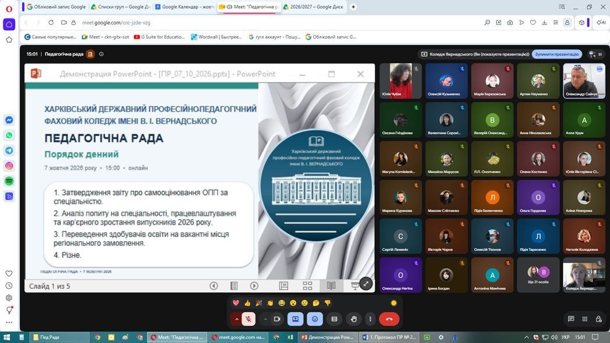Open Spotify in the Opera sidebar
This screenshot has width=610, height=343.
click(9, 181)
